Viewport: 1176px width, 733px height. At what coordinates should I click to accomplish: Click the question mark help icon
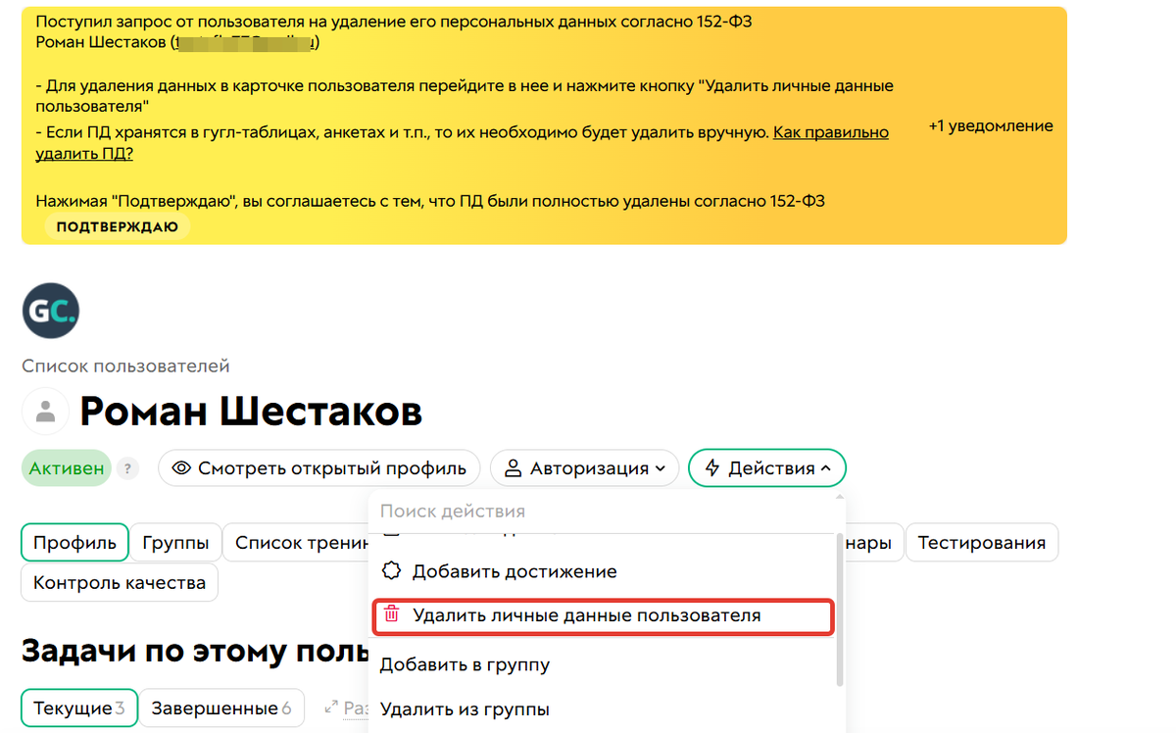pos(127,468)
